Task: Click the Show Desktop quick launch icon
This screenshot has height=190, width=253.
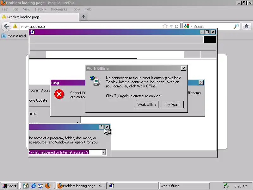Action: tap(26, 186)
